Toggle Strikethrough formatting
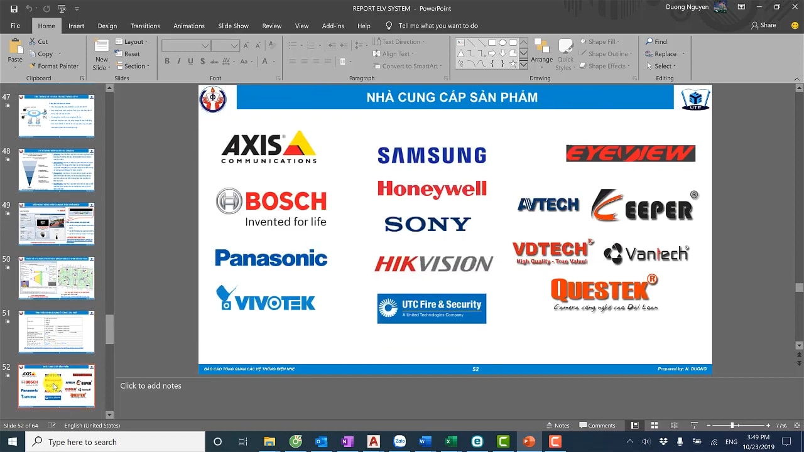This screenshot has width=804, height=452. 214,62
